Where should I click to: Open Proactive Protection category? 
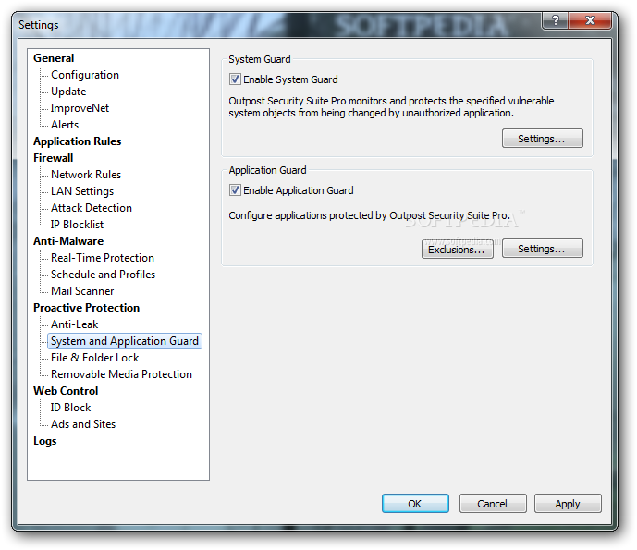point(86,308)
